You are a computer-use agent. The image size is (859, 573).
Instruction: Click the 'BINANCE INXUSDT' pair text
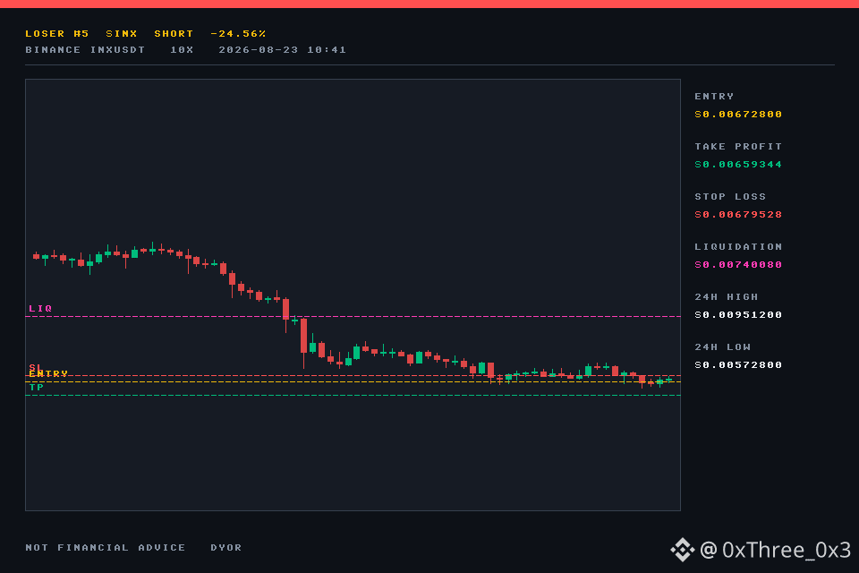85,50
